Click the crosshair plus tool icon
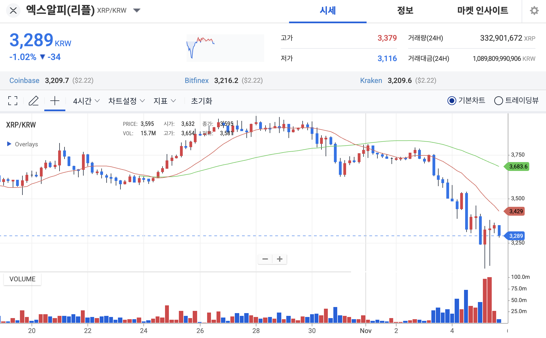 55,101
